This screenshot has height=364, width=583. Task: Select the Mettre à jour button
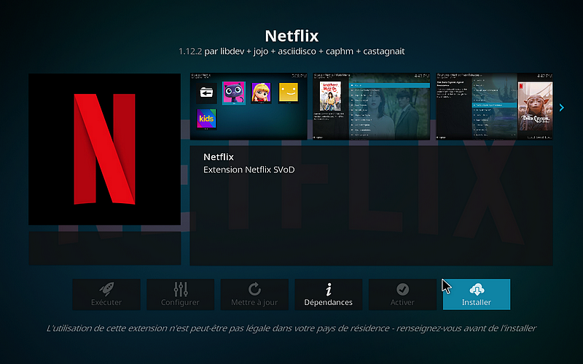254,294
